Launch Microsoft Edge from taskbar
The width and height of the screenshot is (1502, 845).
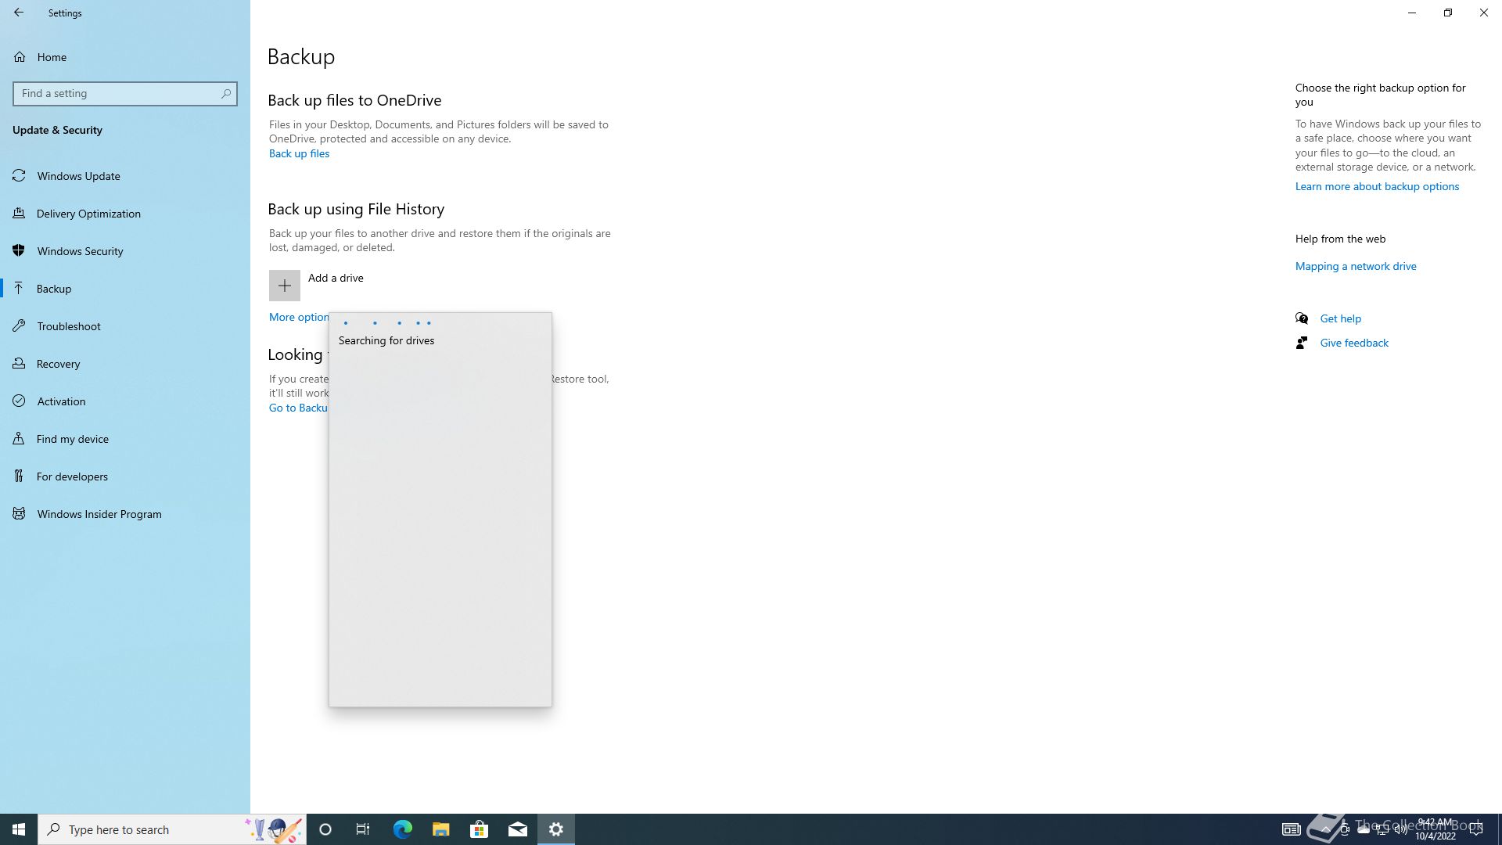[x=402, y=829]
